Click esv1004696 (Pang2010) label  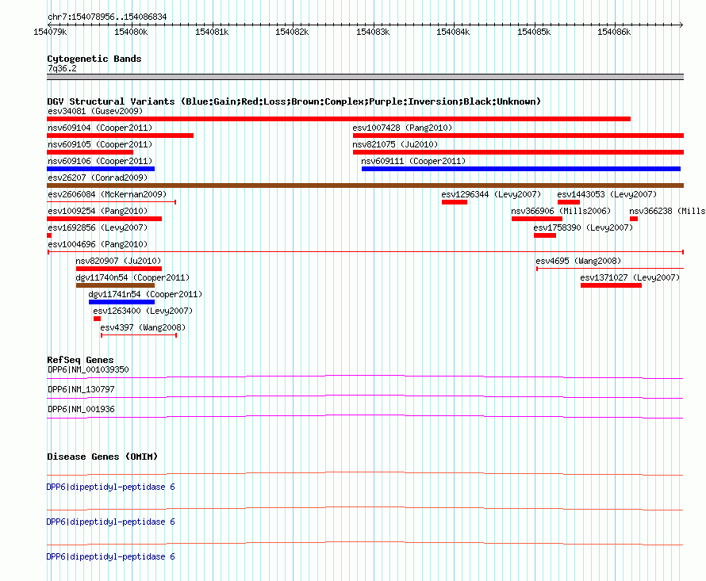(x=98, y=244)
